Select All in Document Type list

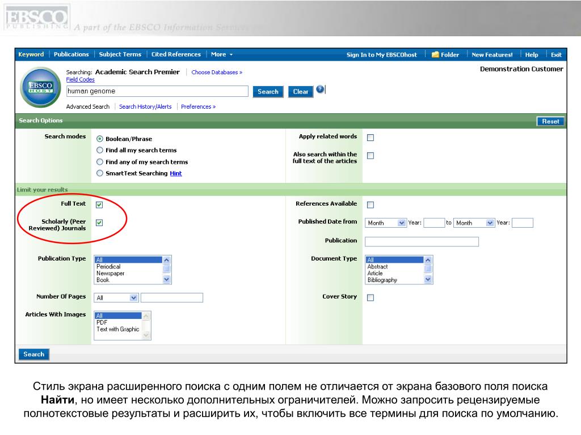(394, 259)
